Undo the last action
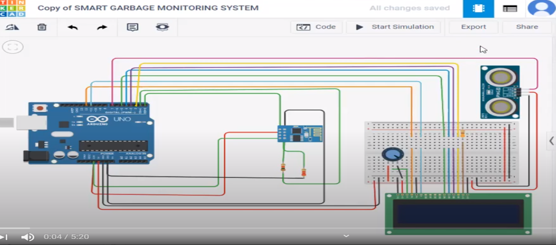The image size is (556, 245). (73, 27)
